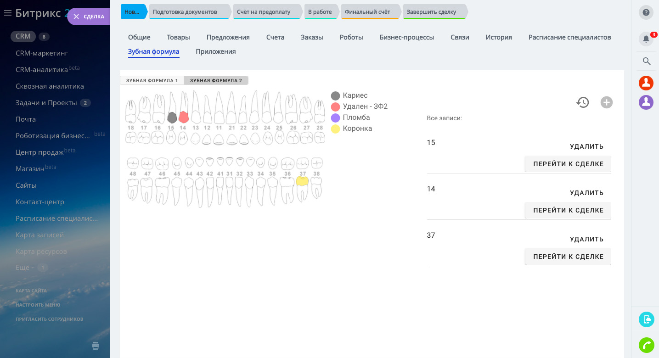Expand the Ещё item in sidebar
Viewport: 659px width, 358px height.
[23, 268]
